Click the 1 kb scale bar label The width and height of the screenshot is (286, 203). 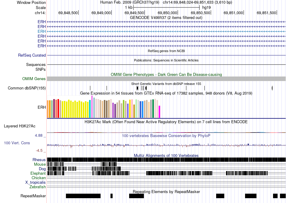pos(129,8)
